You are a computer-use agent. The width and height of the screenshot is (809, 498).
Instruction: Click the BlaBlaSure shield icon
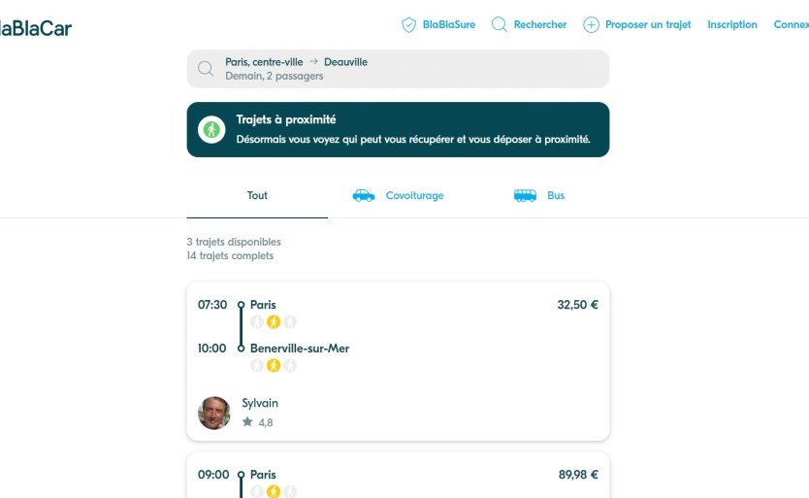click(x=408, y=25)
